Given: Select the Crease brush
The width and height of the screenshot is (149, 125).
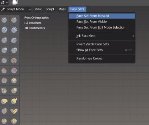Looking at the screenshot, I should 4,60.
